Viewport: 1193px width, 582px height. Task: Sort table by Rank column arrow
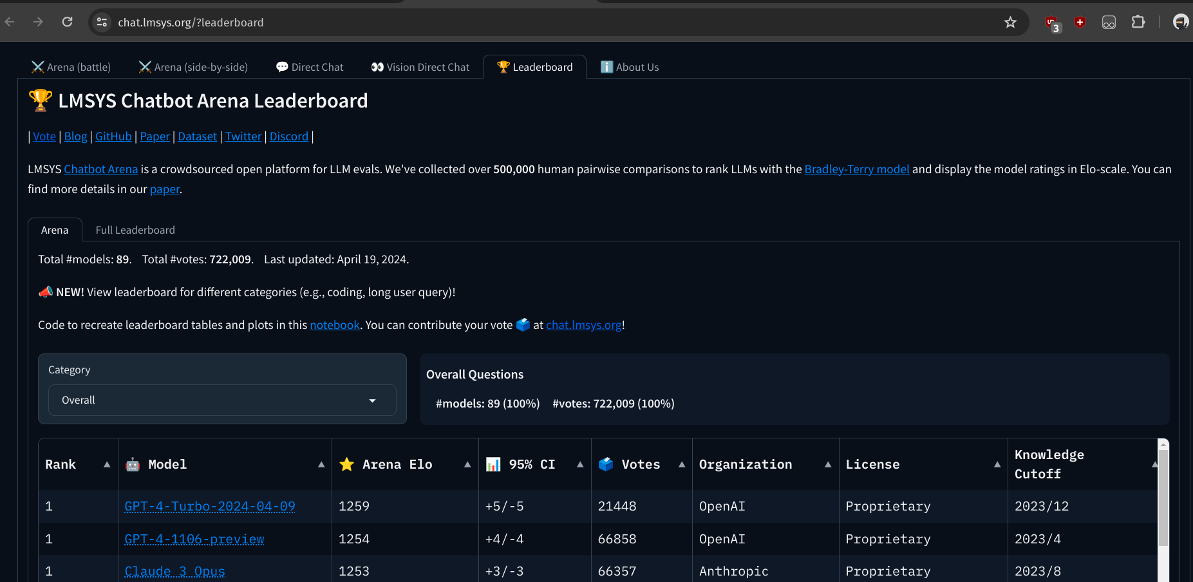coord(107,464)
